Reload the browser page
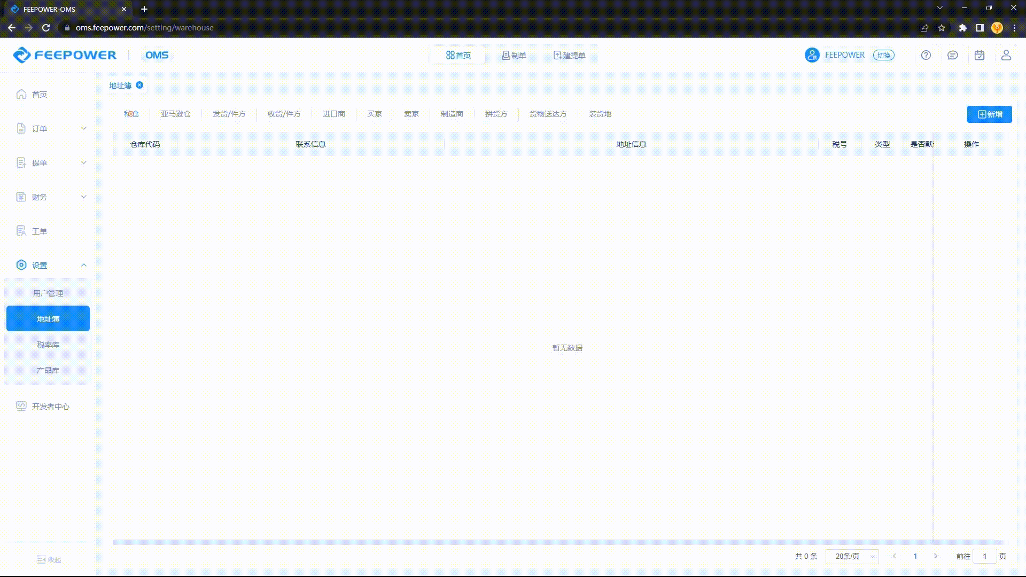Screen dimensions: 1026x577 pos(46,28)
